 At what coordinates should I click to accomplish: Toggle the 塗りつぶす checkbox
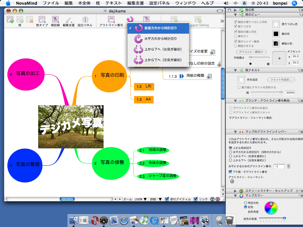click(235, 26)
